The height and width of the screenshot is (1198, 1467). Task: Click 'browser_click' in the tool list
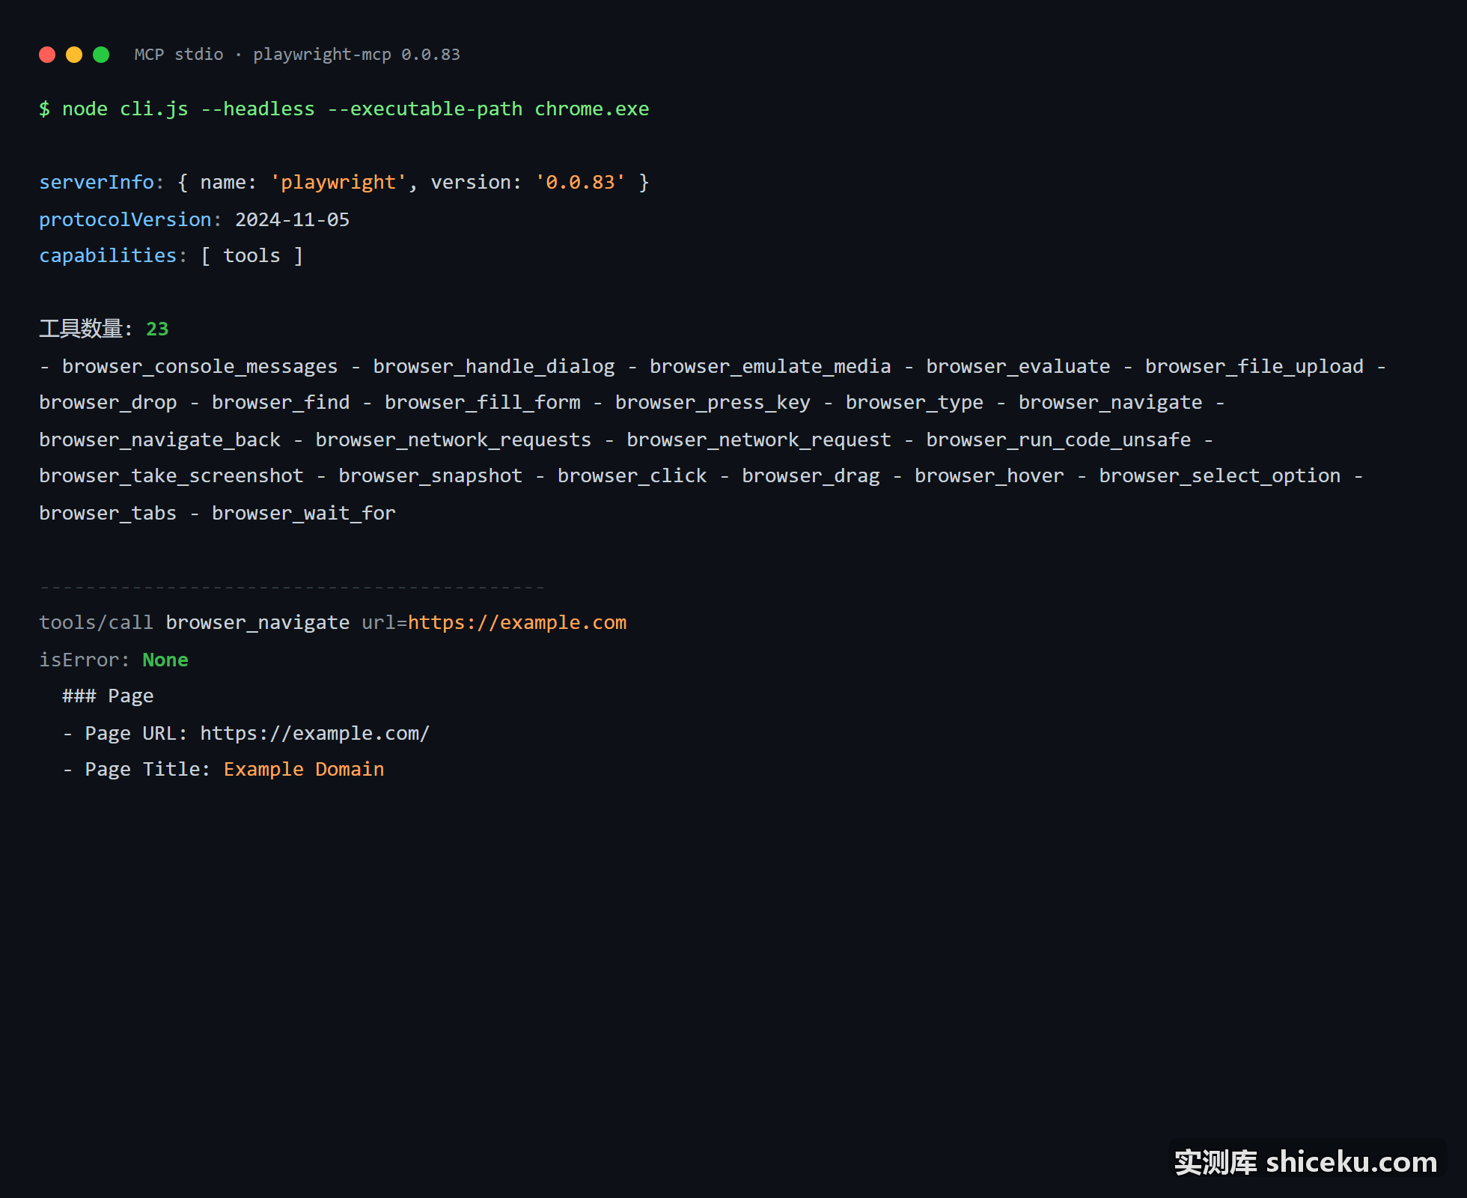[632, 476]
